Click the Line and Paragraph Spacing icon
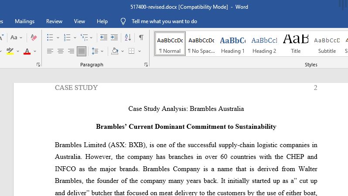The height and width of the screenshot is (196, 348). click(x=95, y=52)
